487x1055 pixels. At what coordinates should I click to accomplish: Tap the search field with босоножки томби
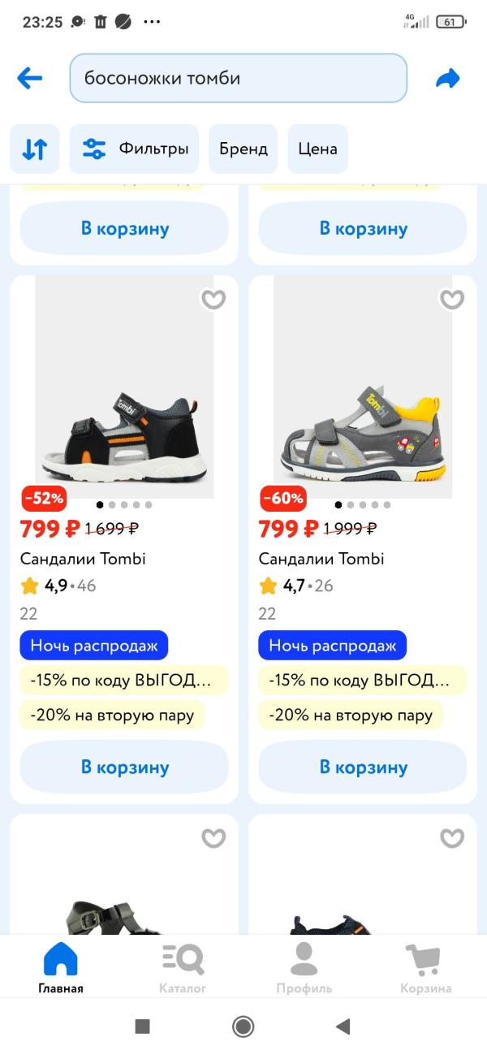click(x=238, y=78)
